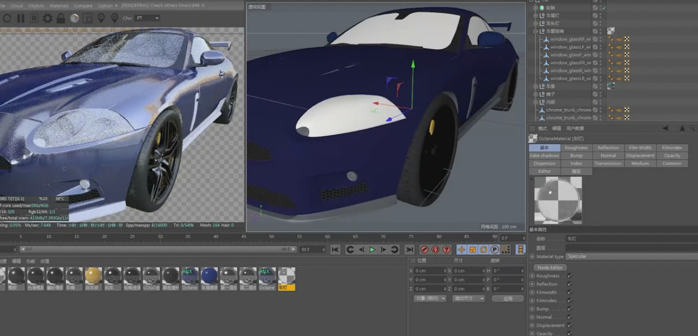Toggle the Normal checkbox
Screen dimensions: 698x336
tap(569, 317)
